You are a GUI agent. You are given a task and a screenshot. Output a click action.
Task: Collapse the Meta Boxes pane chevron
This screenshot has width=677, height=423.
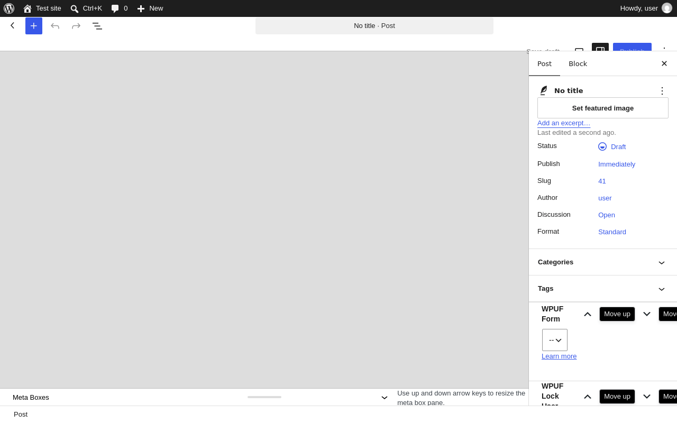(385, 398)
